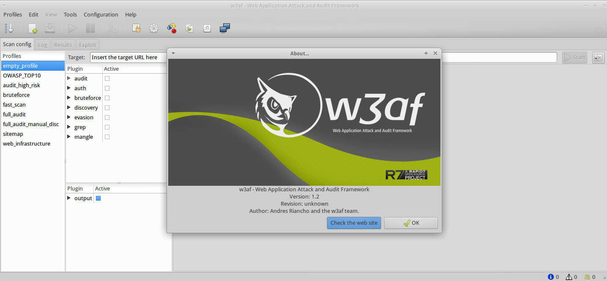Open the Manual Request editor

click(x=136, y=28)
